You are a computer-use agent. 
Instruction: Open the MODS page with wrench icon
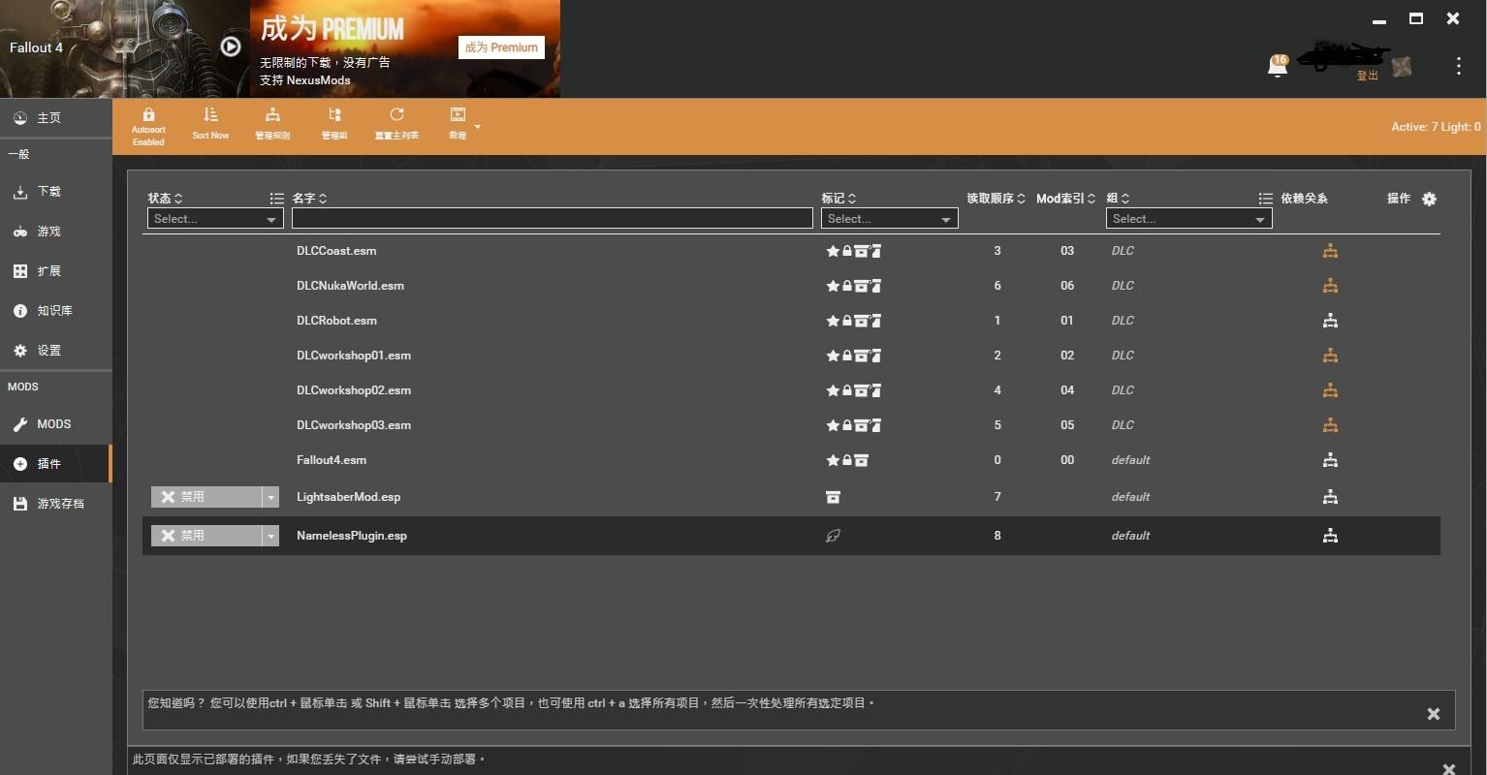click(56, 424)
